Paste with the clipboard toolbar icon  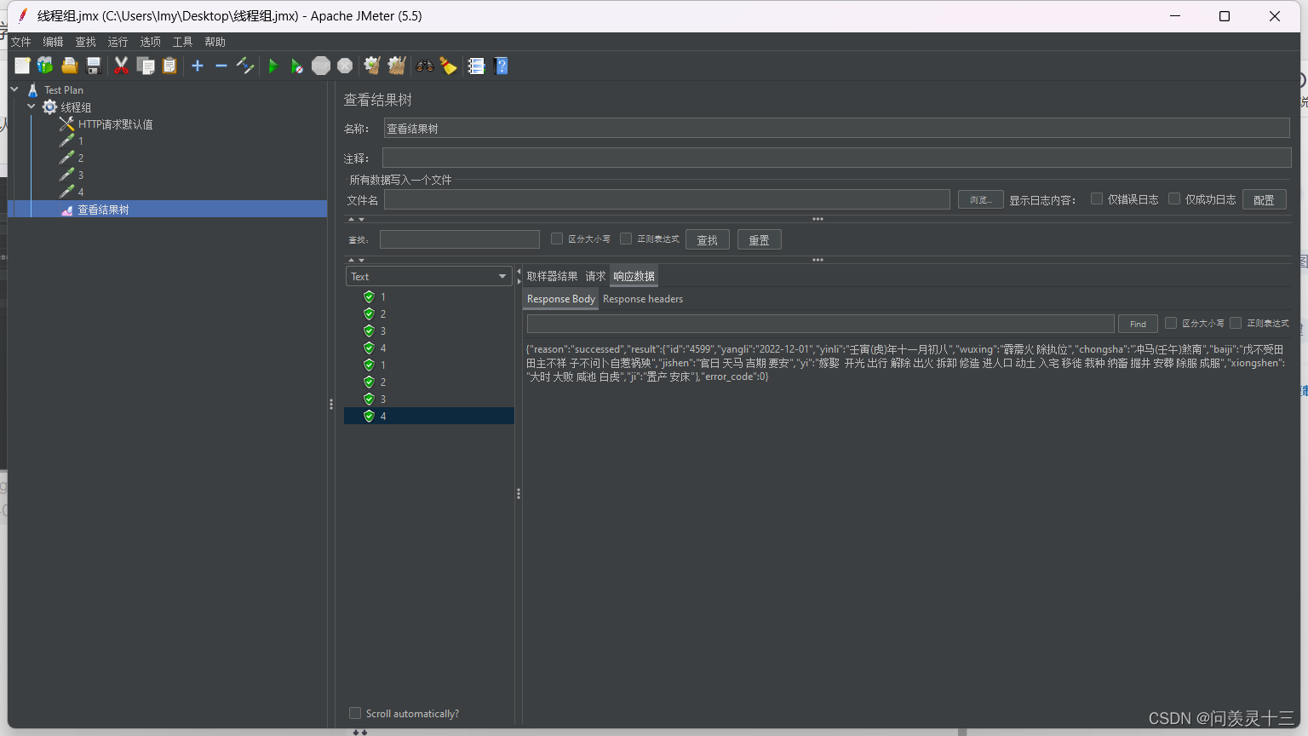pos(169,66)
